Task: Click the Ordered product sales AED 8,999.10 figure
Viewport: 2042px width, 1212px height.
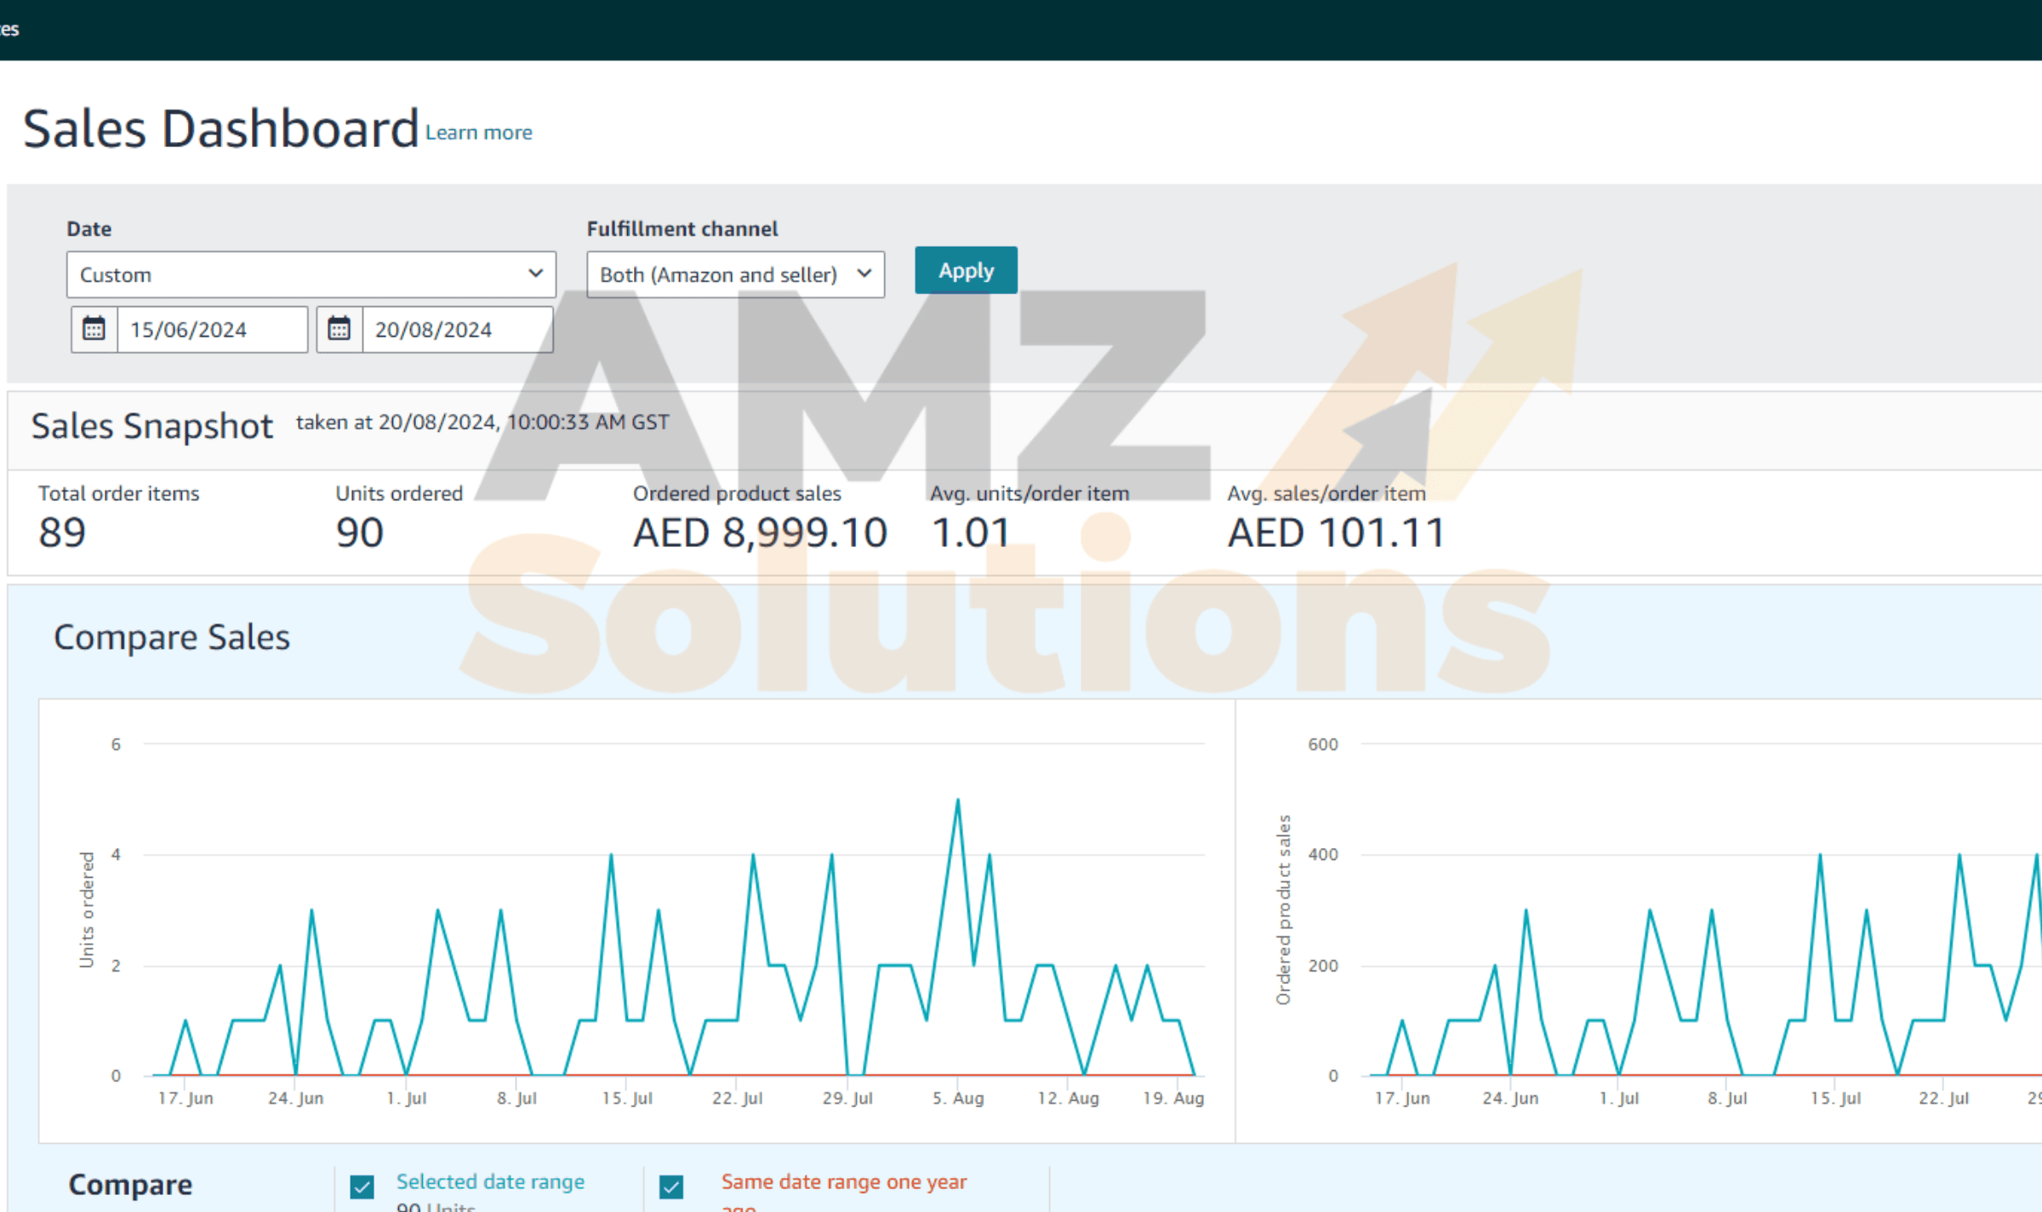Action: [x=760, y=533]
